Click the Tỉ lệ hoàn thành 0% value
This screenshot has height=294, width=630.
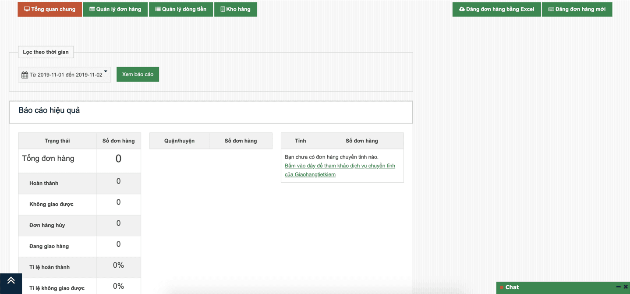[118, 266]
